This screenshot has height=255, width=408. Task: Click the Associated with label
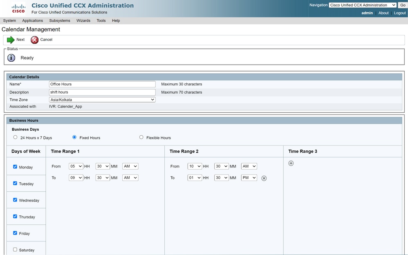click(23, 106)
